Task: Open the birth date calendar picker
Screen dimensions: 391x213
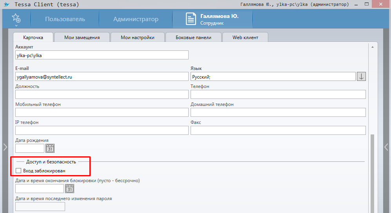Action: [50, 148]
